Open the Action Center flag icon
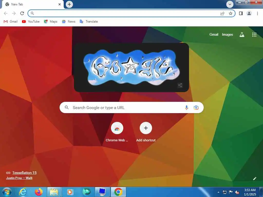This screenshot has width=263, height=197. click(x=231, y=192)
